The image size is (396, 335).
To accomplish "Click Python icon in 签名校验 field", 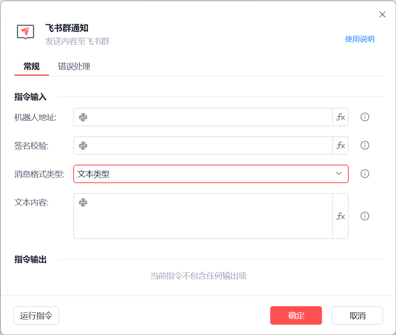I will coord(83,145).
